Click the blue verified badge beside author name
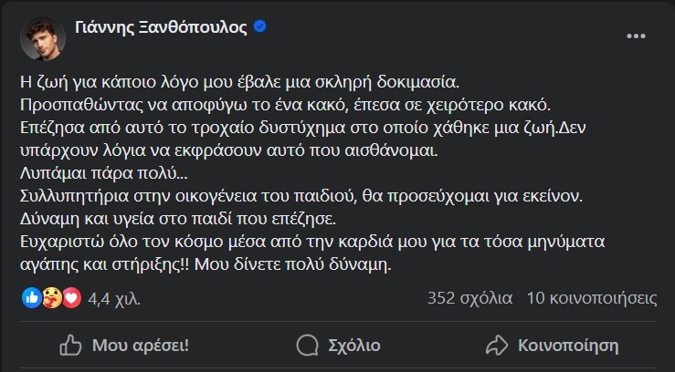Screen dimensions: 675x372 click(x=259, y=26)
